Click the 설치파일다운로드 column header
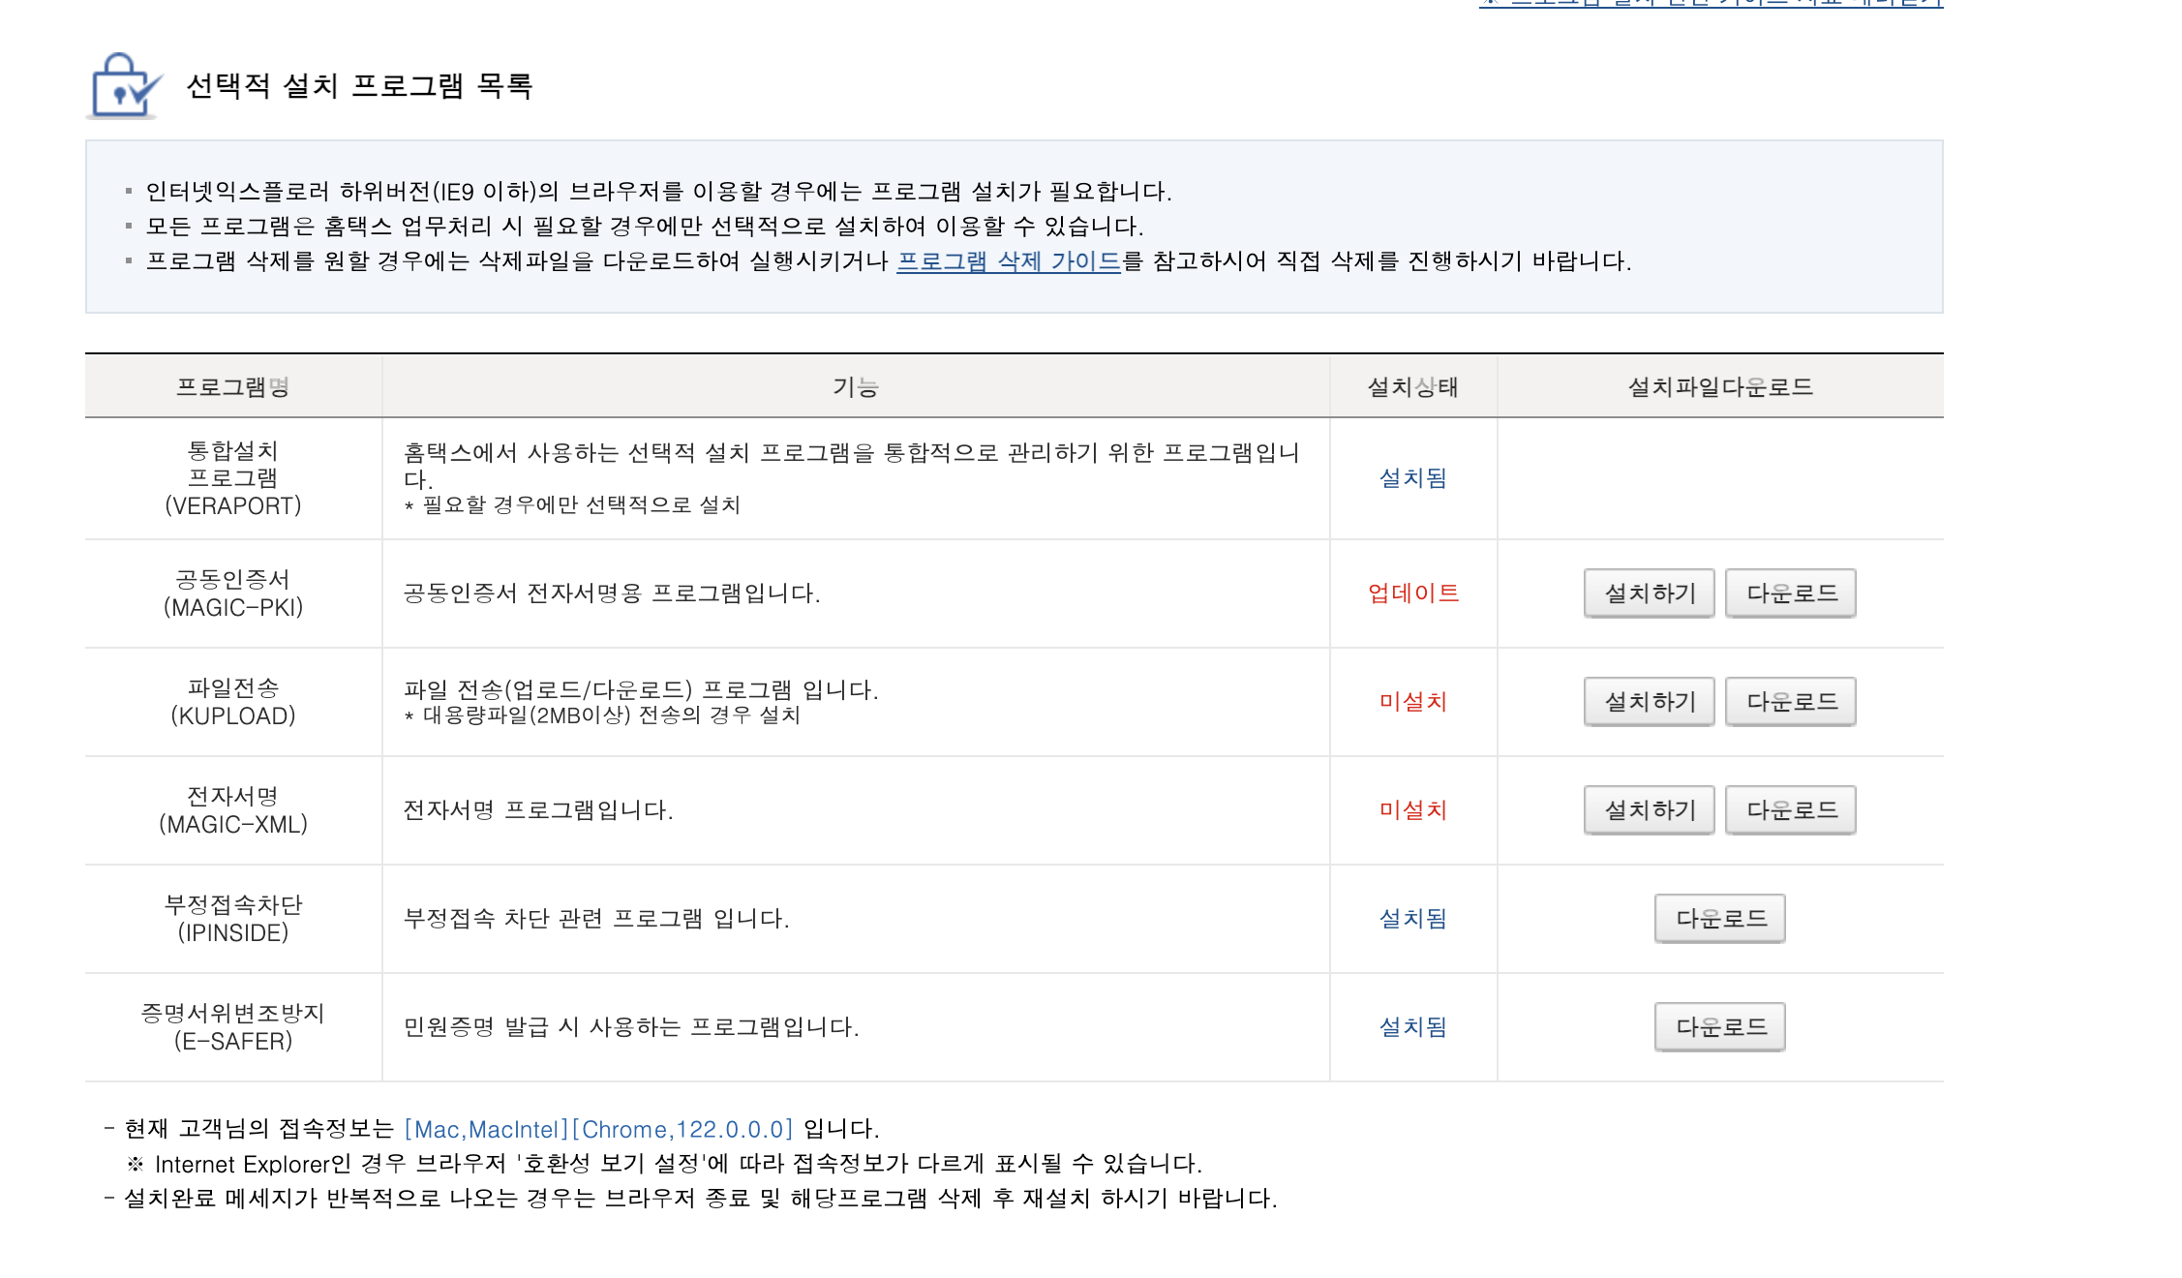The image size is (2182, 1278). point(1719,387)
